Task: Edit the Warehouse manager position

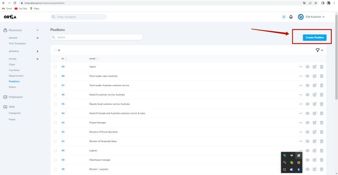Action: click(314, 160)
